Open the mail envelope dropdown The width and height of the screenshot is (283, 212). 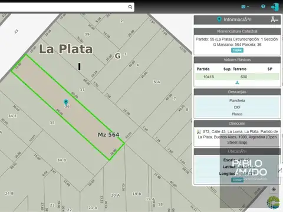click(x=245, y=6)
